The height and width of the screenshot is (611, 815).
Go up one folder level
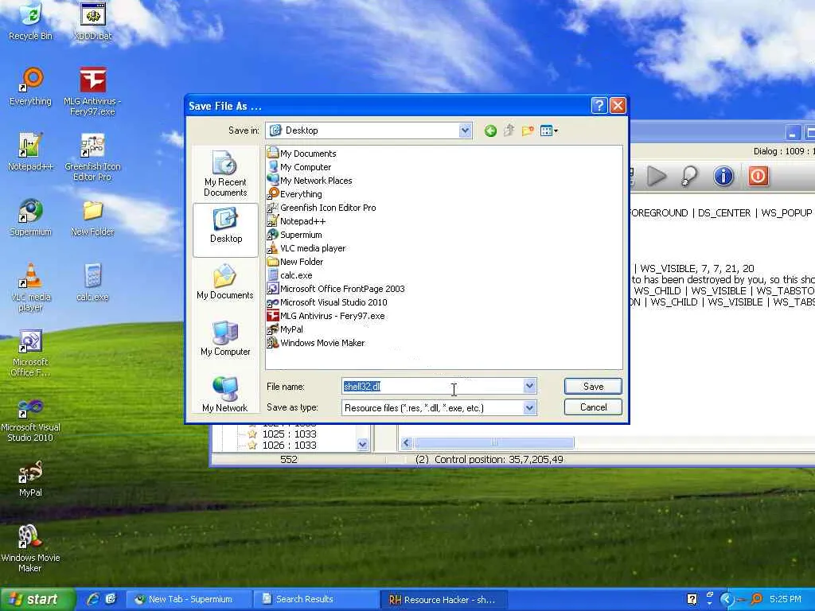[509, 131]
